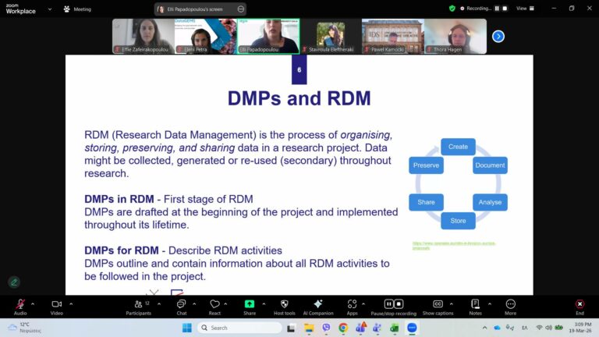The height and width of the screenshot is (337, 599).
Task: Click the red End meeting button
Action: pos(580,304)
